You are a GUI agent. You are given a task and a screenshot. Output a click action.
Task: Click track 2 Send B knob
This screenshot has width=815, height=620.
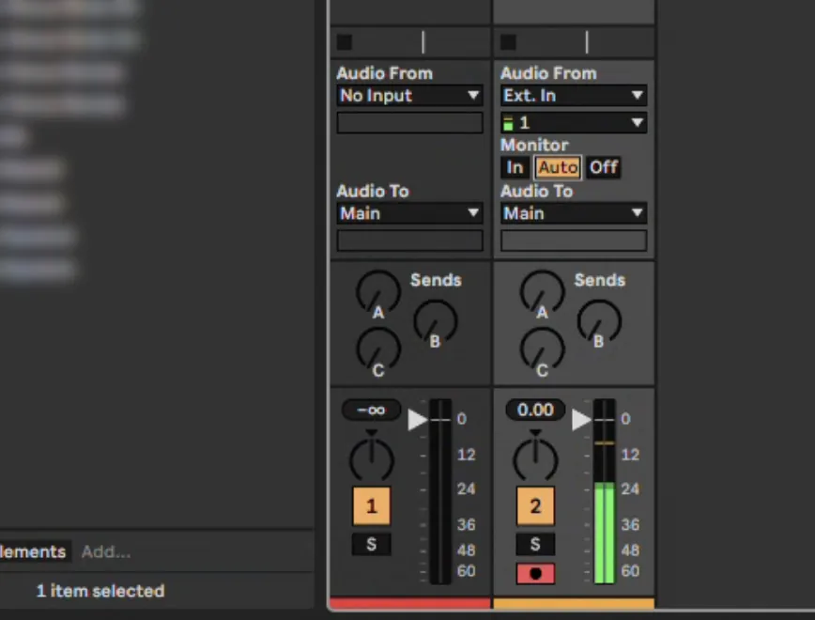click(x=599, y=321)
